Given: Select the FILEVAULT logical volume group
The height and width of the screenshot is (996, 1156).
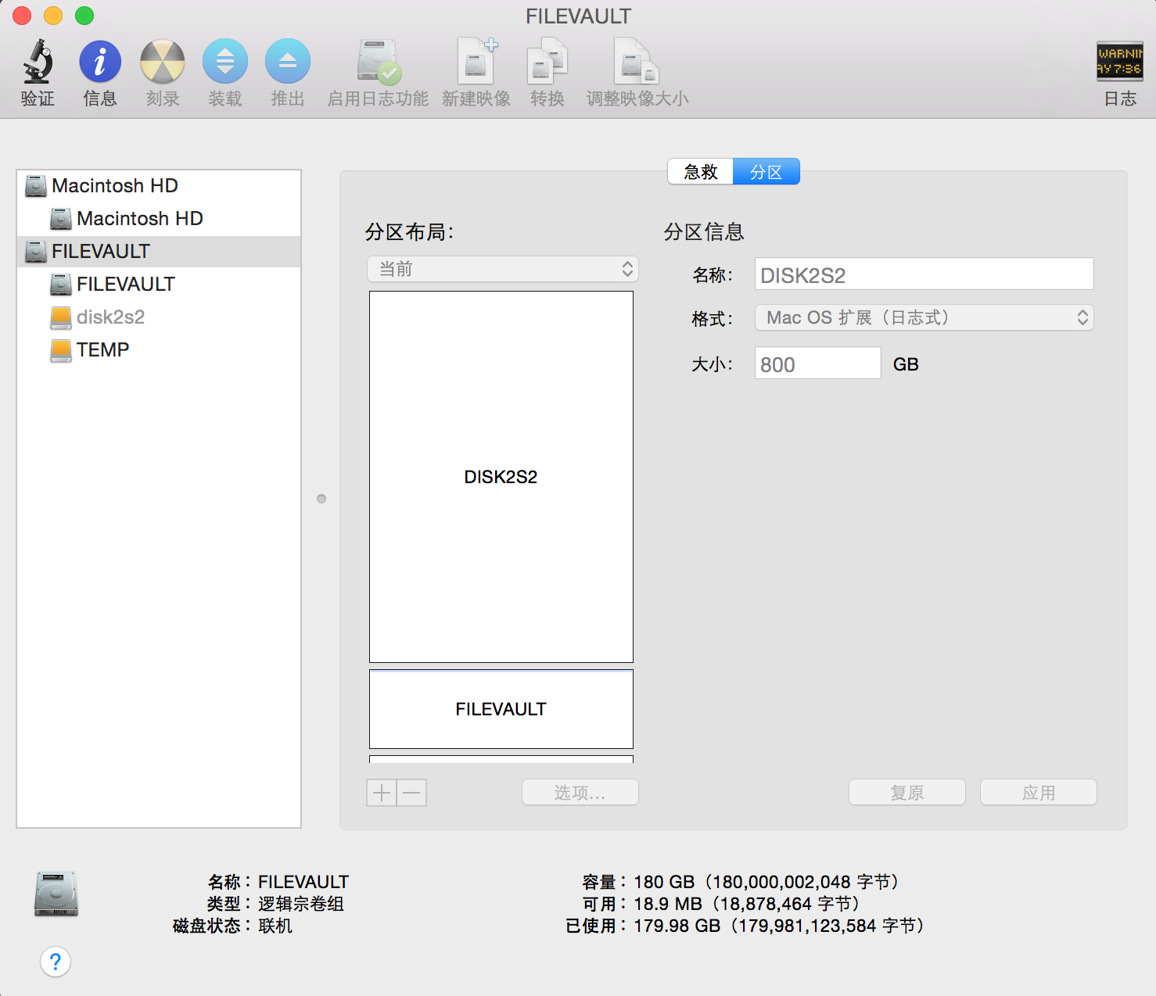Looking at the screenshot, I should click(x=159, y=252).
